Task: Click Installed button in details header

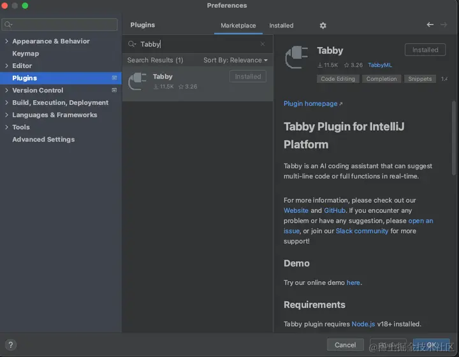Action: point(425,50)
